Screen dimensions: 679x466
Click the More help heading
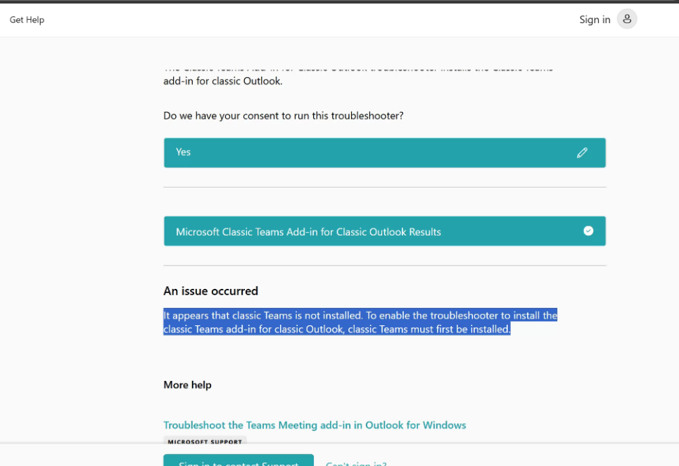point(187,385)
